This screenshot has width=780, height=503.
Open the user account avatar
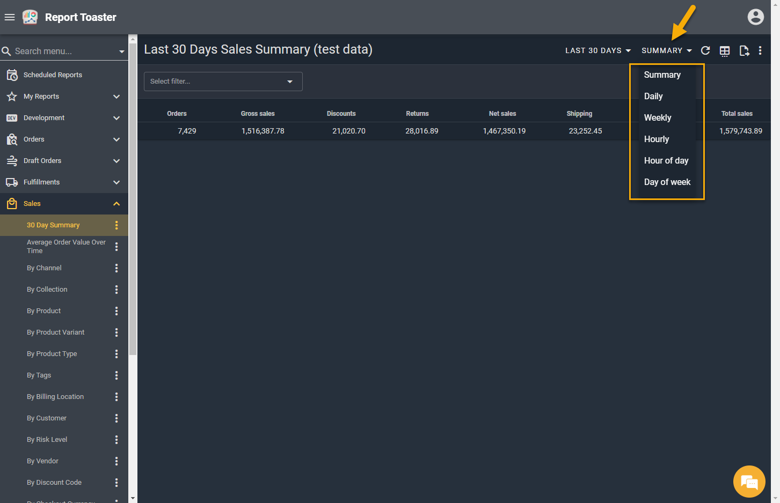755,17
